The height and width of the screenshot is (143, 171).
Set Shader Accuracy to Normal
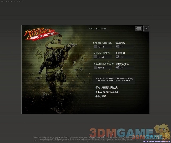point(95,47)
